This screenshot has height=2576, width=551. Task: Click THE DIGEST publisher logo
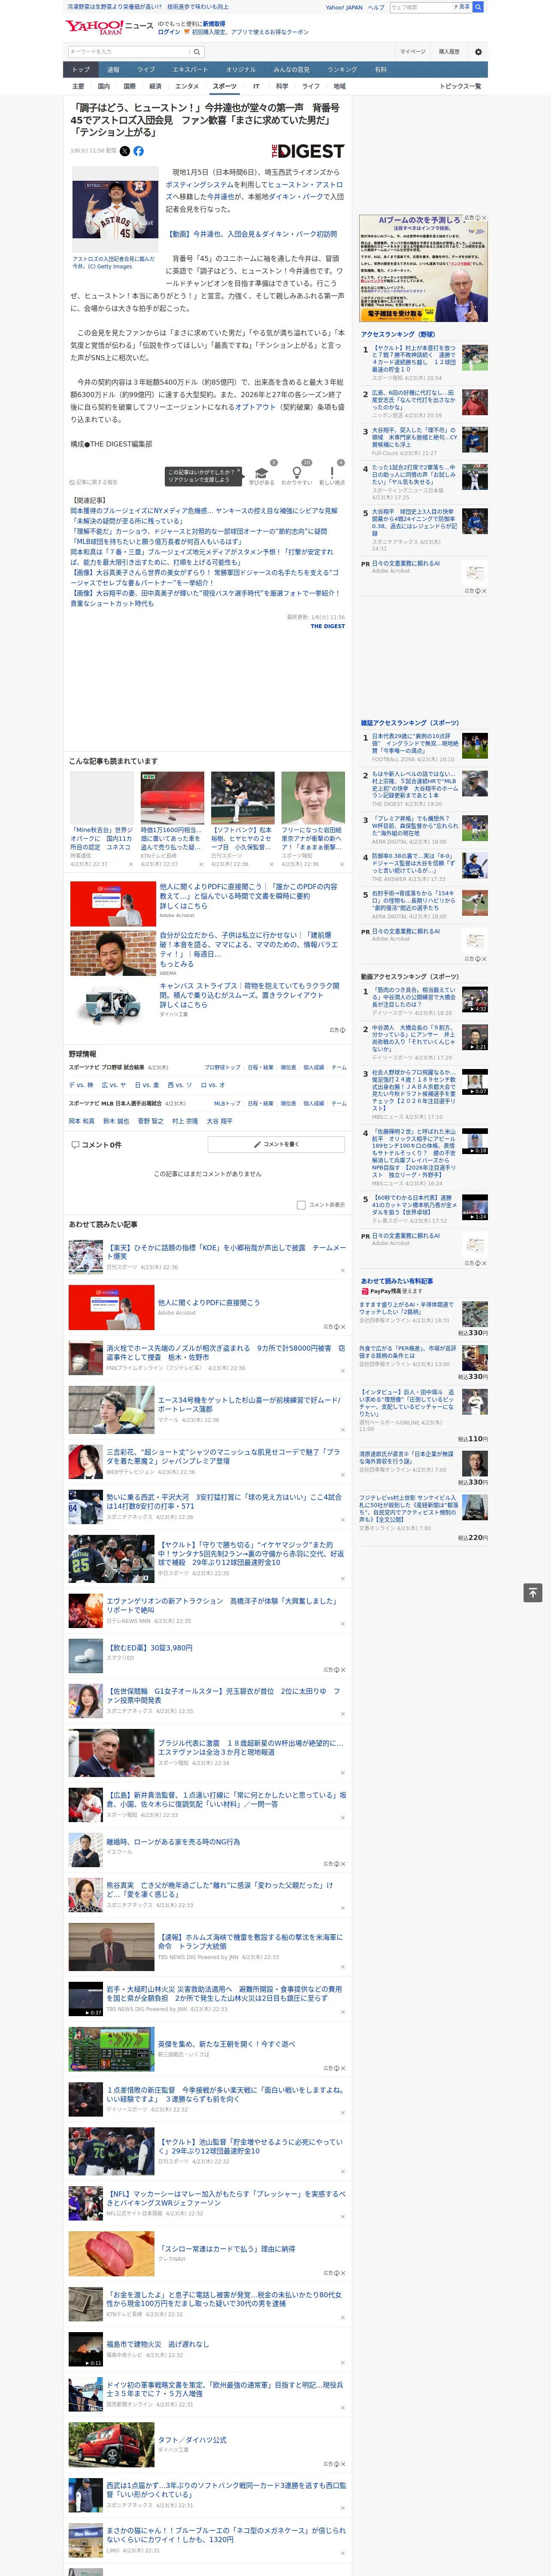coord(308,151)
